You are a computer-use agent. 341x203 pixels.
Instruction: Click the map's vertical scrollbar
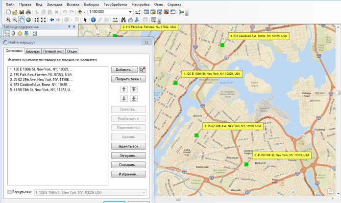click(x=338, y=93)
